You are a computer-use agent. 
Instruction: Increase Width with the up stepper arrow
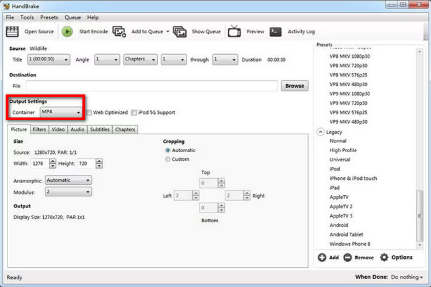click(x=53, y=161)
